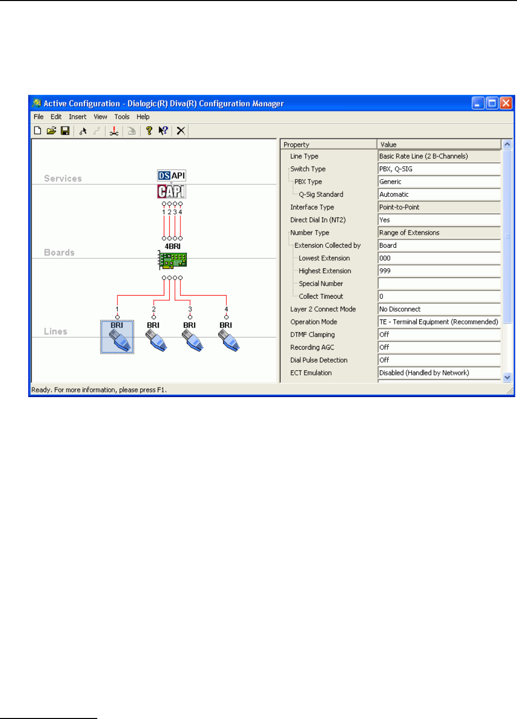517x719 pixels.
Task: Open the Operation Mode TE value
Action: pos(439,322)
